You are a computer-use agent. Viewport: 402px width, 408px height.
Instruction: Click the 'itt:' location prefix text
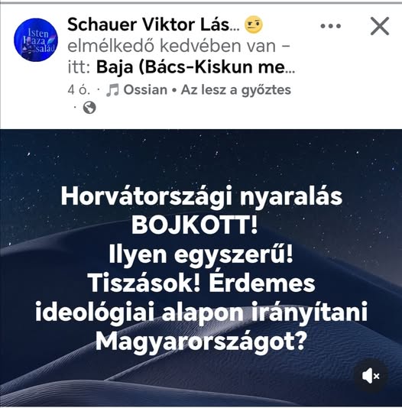coord(79,67)
